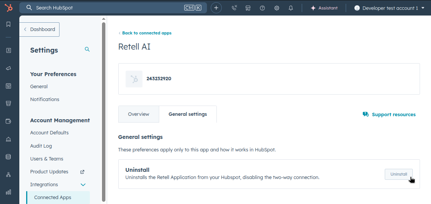Open Account Defaults in sidebar
Image resolution: width=431 pixels, height=204 pixels.
pos(50,132)
